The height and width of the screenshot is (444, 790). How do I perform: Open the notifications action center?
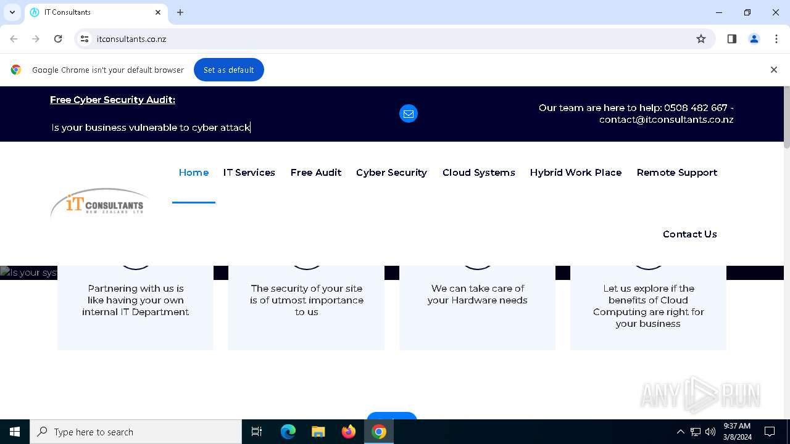[x=770, y=432]
